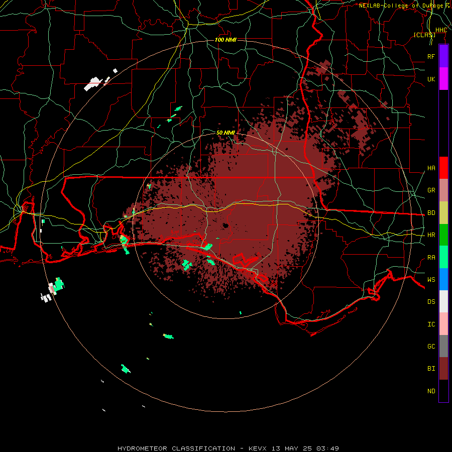
Task: Click the UK legend label
Action: point(431,79)
